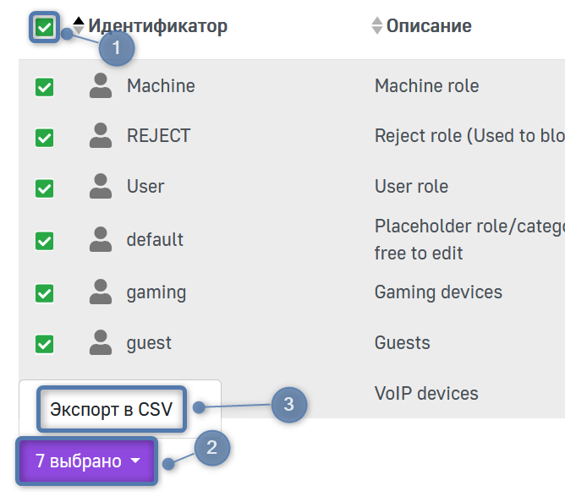Screen dimensions: 565x502
Task: Click the Идентификатор column header
Action: pos(157,26)
